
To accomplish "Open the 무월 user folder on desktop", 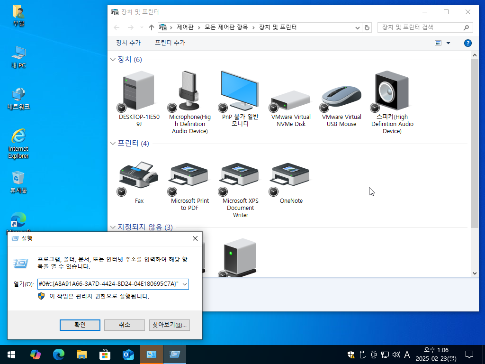I will coord(18,16).
